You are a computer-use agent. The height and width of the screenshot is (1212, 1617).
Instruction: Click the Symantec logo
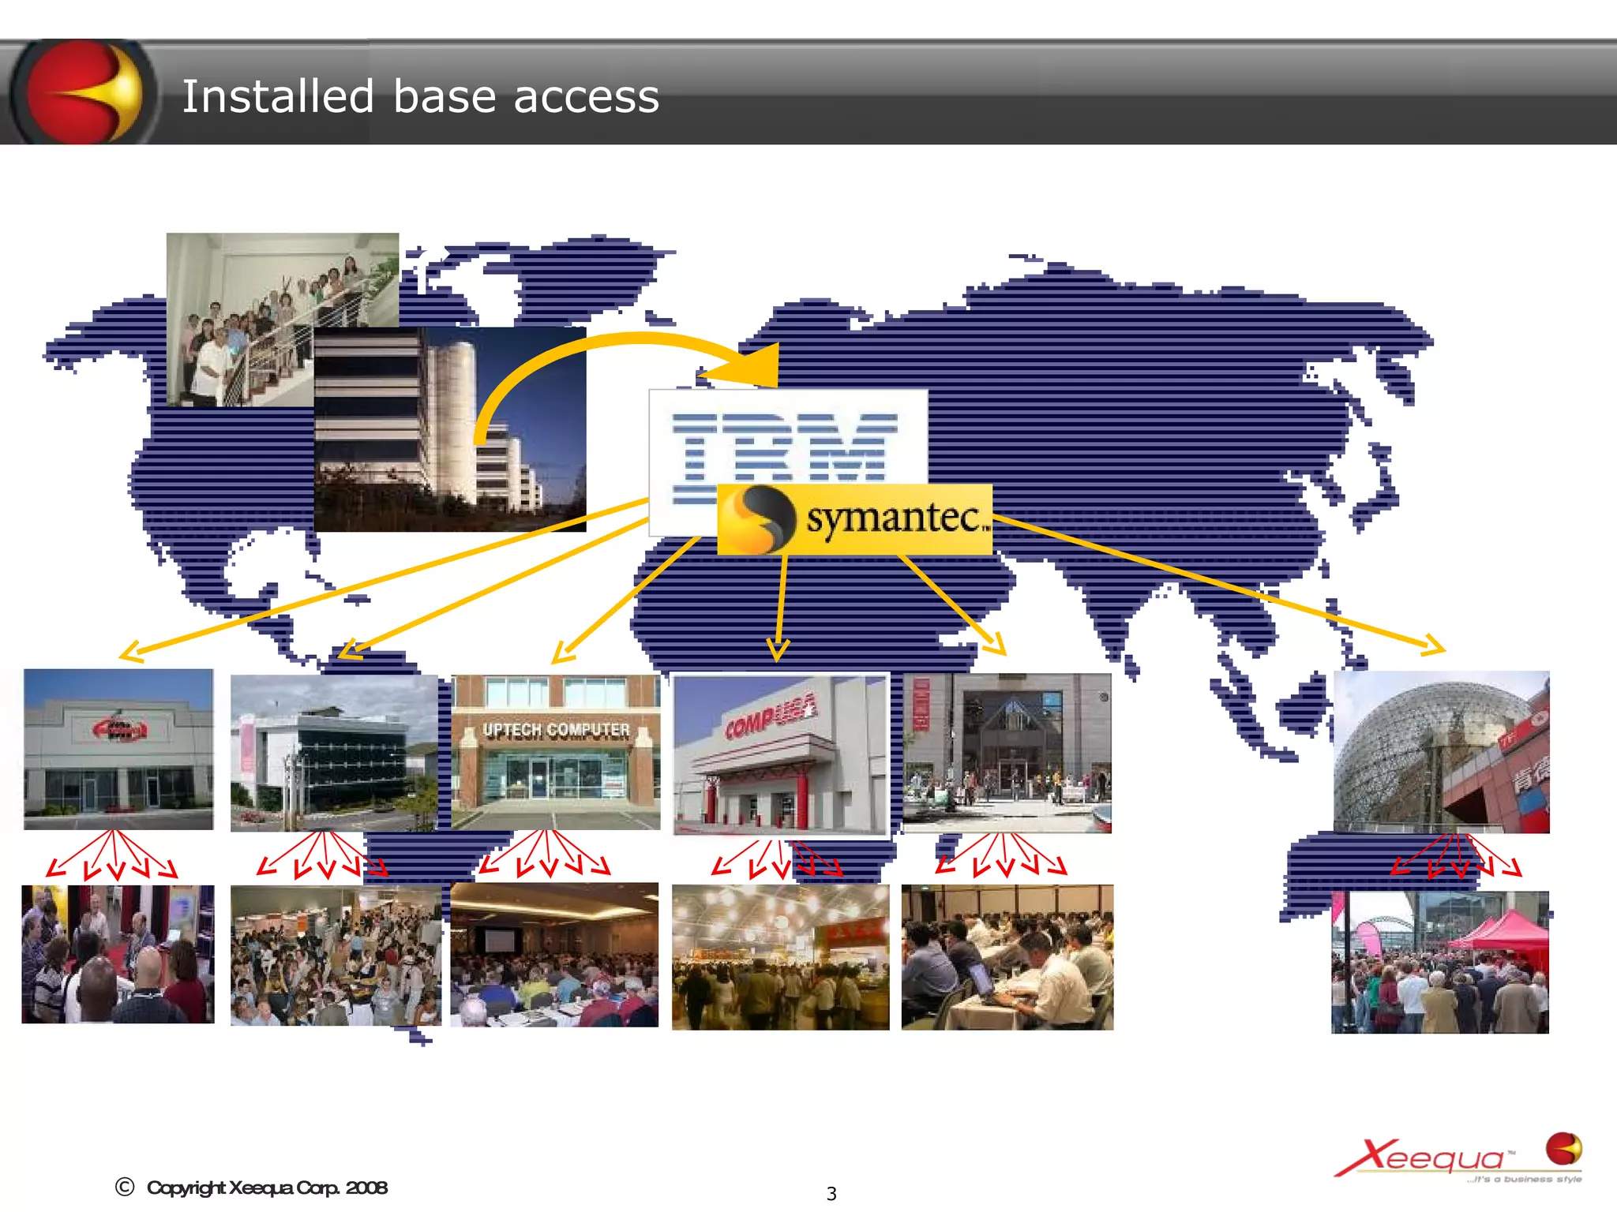click(x=855, y=519)
